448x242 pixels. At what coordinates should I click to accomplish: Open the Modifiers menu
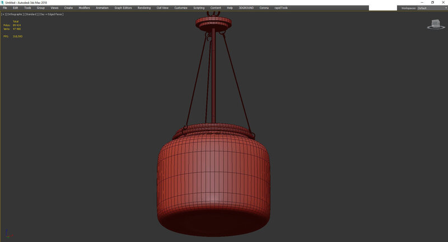click(84, 8)
